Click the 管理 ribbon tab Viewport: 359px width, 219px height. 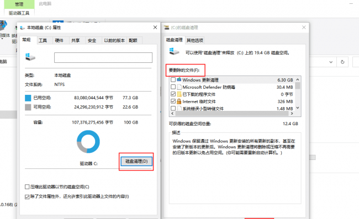[19, 4]
